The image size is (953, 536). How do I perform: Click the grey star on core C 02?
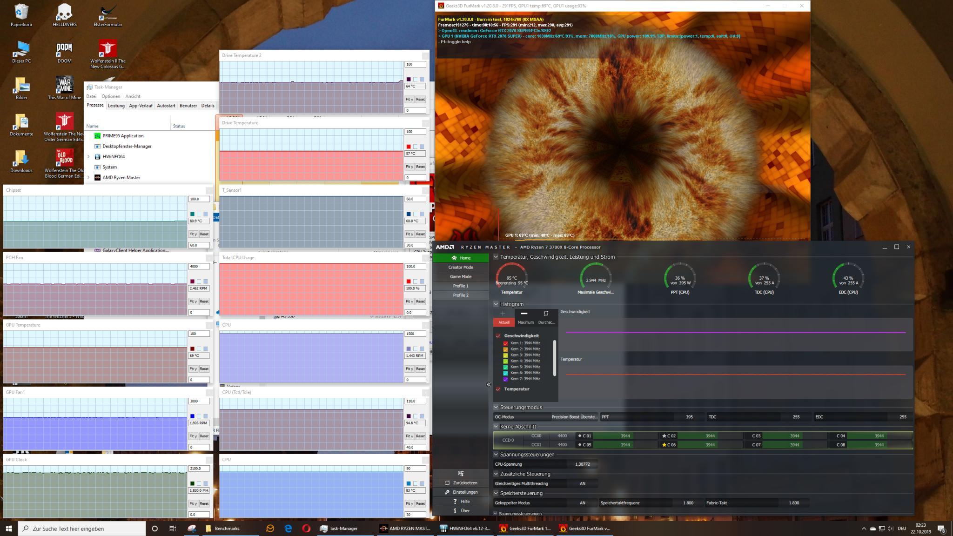tap(664, 436)
